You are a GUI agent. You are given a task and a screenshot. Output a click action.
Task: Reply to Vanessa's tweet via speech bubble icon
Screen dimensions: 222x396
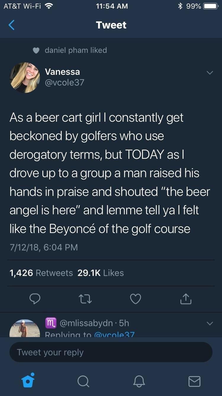[x=35, y=299]
